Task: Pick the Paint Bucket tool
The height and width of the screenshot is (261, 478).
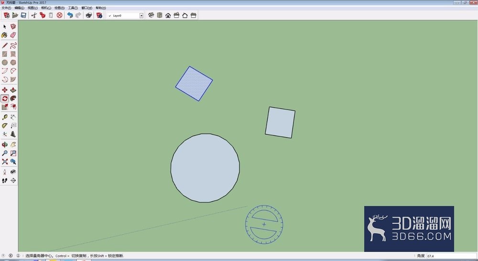Action: click(x=5, y=35)
